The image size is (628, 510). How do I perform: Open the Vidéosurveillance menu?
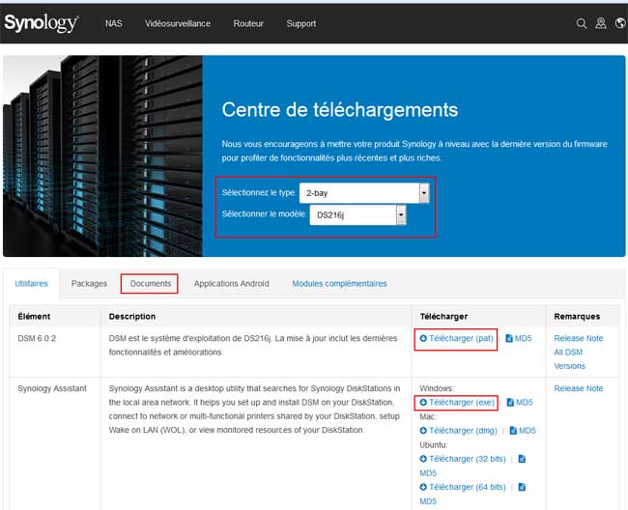point(178,23)
